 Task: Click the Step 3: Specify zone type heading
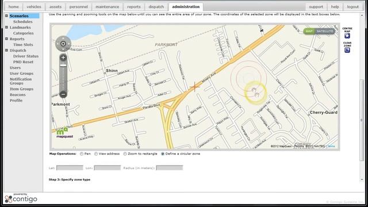pos(70,179)
